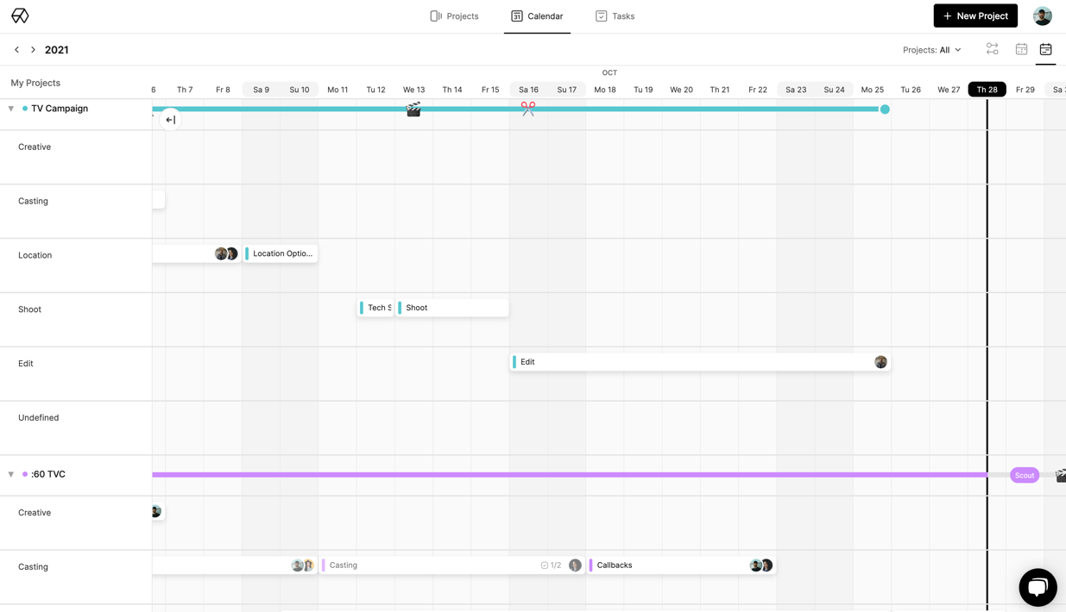1066x612 pixels.
Task: Switch to the Gantt timeline view icon
Action: (992, 50)
